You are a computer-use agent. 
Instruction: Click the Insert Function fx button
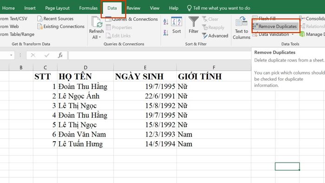click(60, 55)
